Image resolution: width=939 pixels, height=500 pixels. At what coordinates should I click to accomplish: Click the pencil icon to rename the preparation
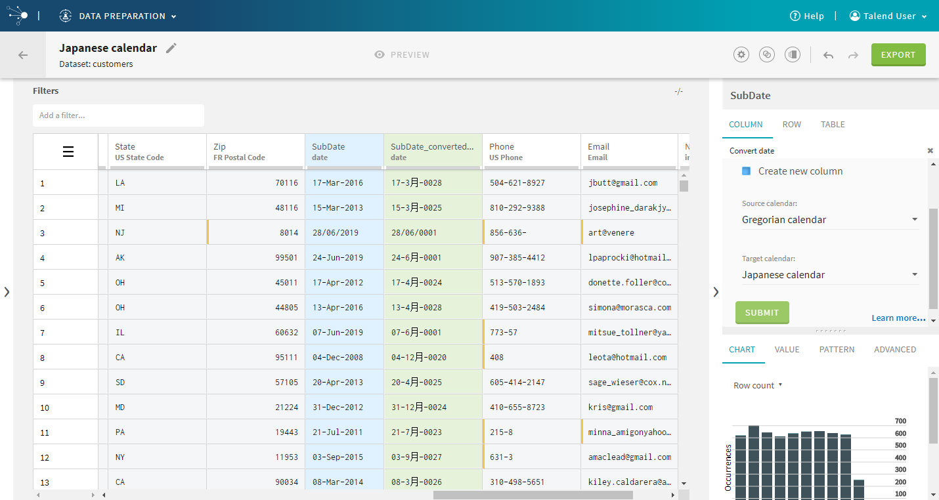pyautogui.click(x=171, y=48)
